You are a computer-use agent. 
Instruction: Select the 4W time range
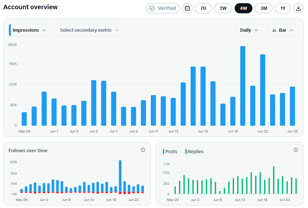tap(244, 8)
